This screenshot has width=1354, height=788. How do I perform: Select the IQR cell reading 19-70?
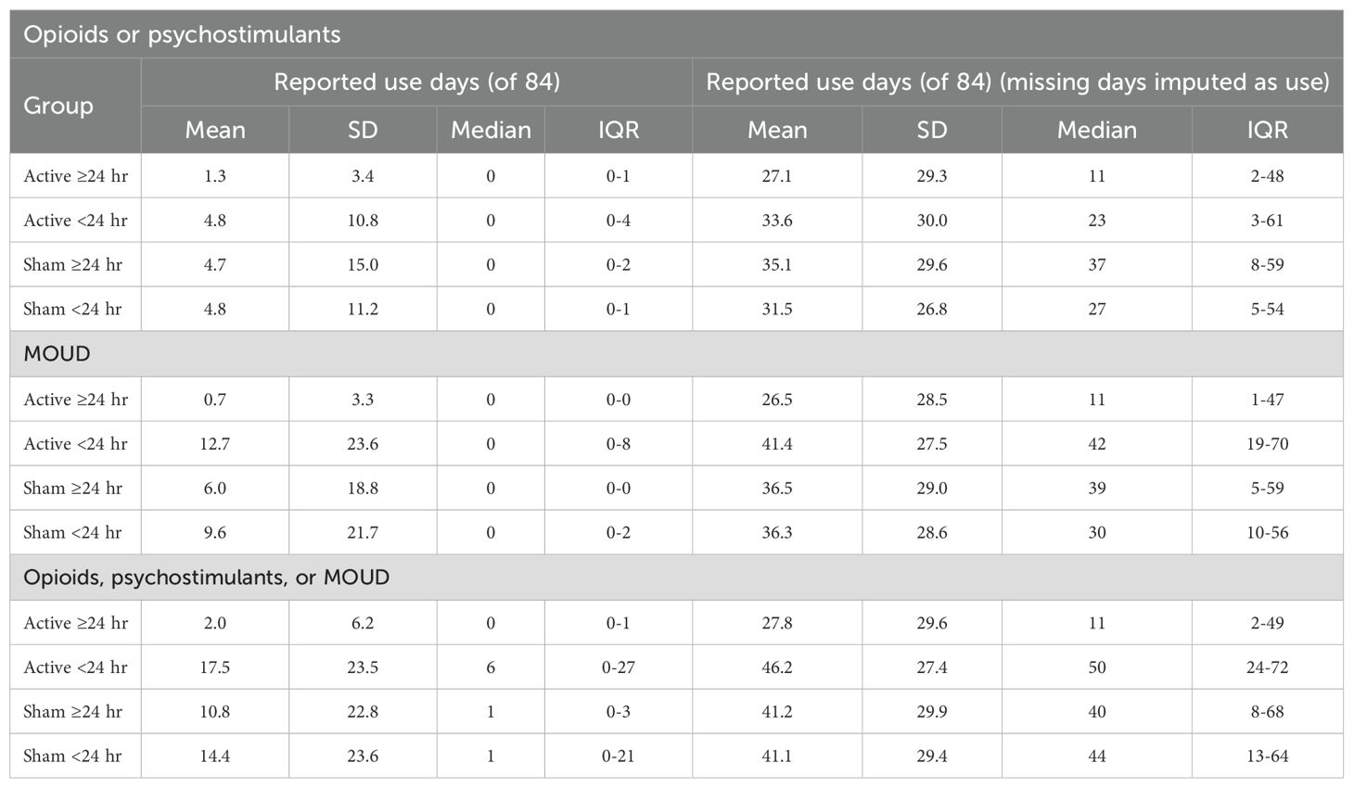point(1267,444)
